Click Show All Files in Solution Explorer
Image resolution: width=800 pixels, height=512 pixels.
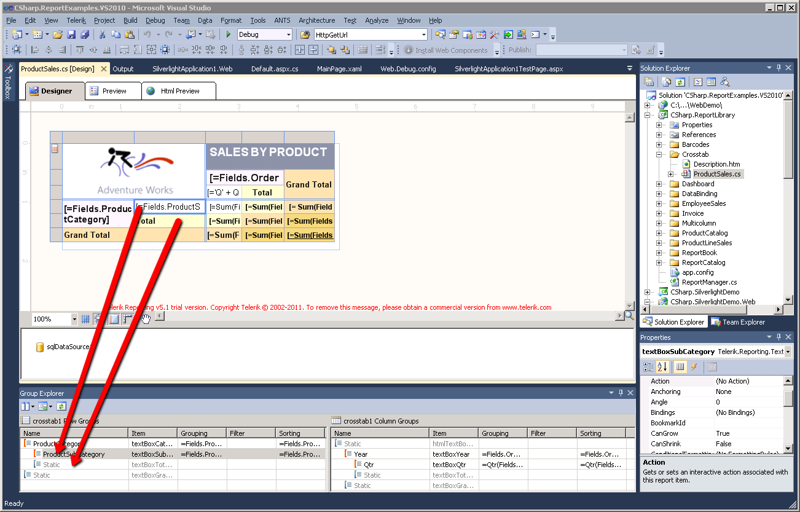click(667, 82)
